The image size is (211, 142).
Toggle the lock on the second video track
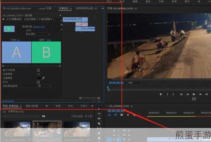click(x=114, y=135)
